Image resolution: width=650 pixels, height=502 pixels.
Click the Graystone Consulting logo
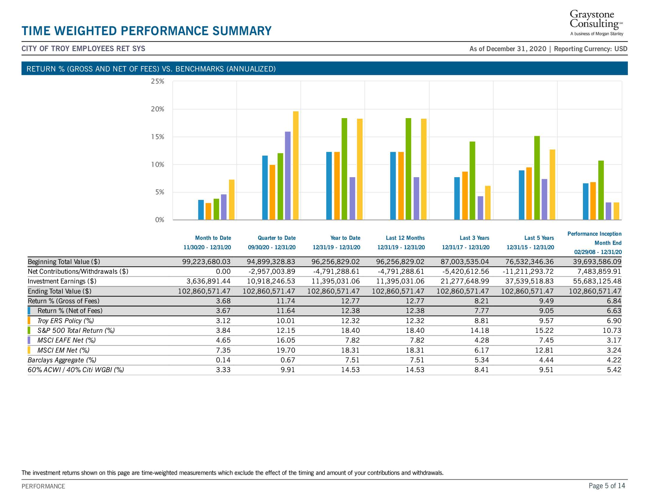(597, 23)
